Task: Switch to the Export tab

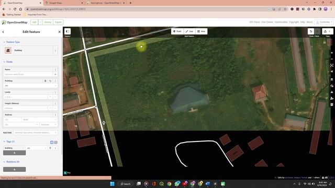Action: (58, 22)
